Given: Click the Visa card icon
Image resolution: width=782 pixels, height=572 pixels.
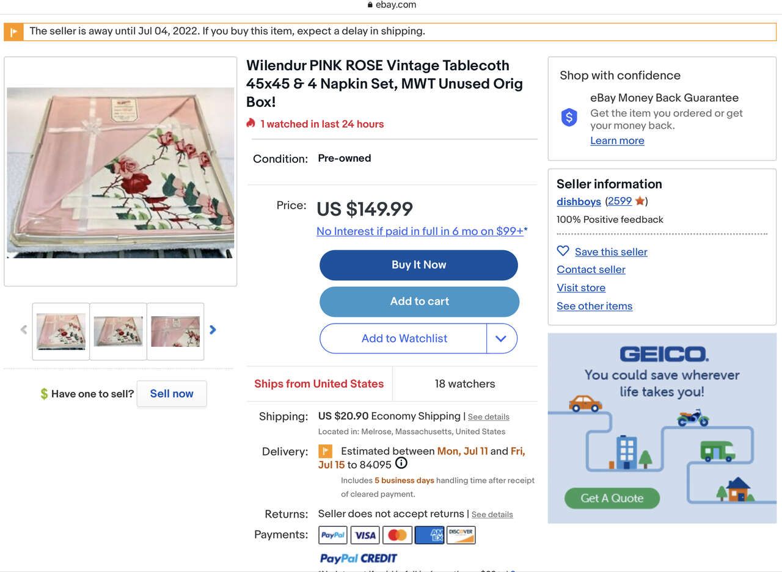Looking at the screenshot, I should pyautogui.click(x=365, y=535).
